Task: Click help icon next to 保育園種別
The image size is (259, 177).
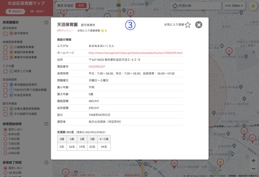Action: (x=46, y=22)
